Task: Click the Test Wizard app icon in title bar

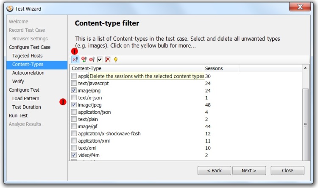Action: click(10, 8)
